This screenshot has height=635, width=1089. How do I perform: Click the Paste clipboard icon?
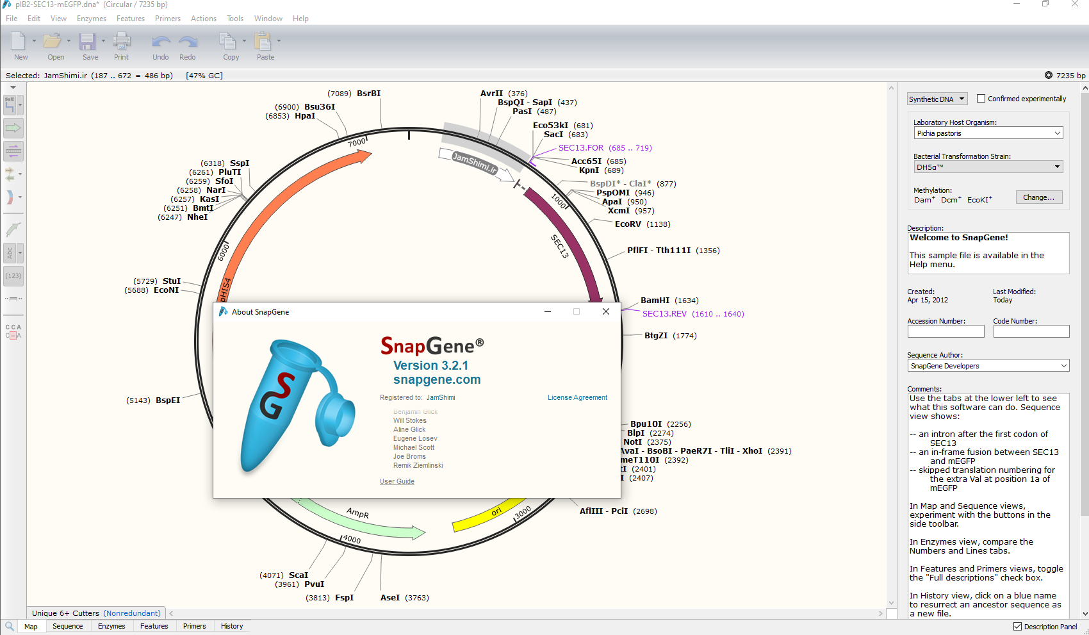point(263,41)
